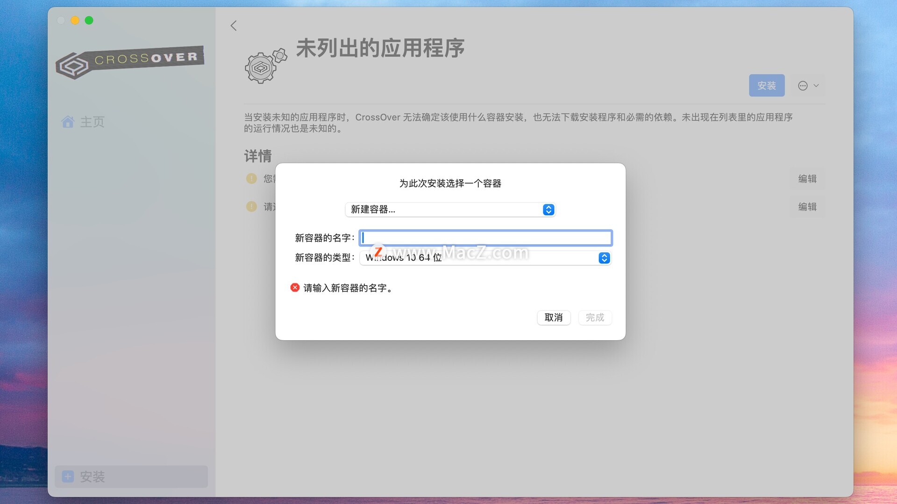Image resolution: width=897 pixels, height=504 pixels.
Task: Open the 新建容器... container dropdown
Action: [450, 210]
